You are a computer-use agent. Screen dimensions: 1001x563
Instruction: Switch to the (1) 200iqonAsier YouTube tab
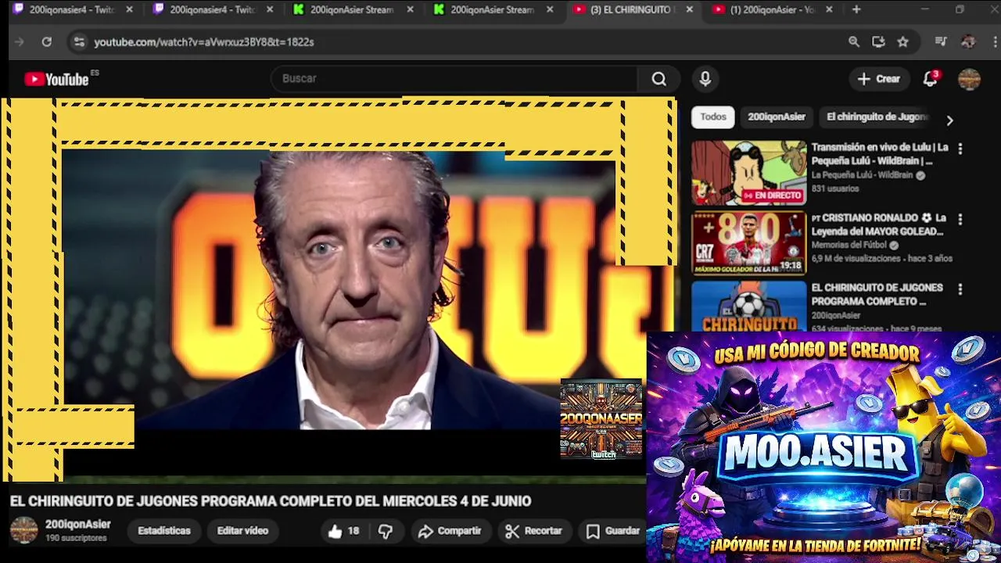pyautogui.click(x=773, y=10)
